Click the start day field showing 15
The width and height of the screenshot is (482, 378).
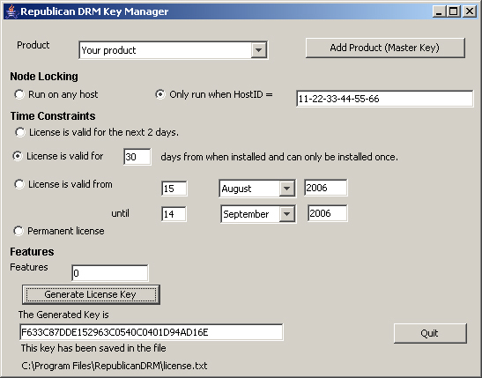174,188
